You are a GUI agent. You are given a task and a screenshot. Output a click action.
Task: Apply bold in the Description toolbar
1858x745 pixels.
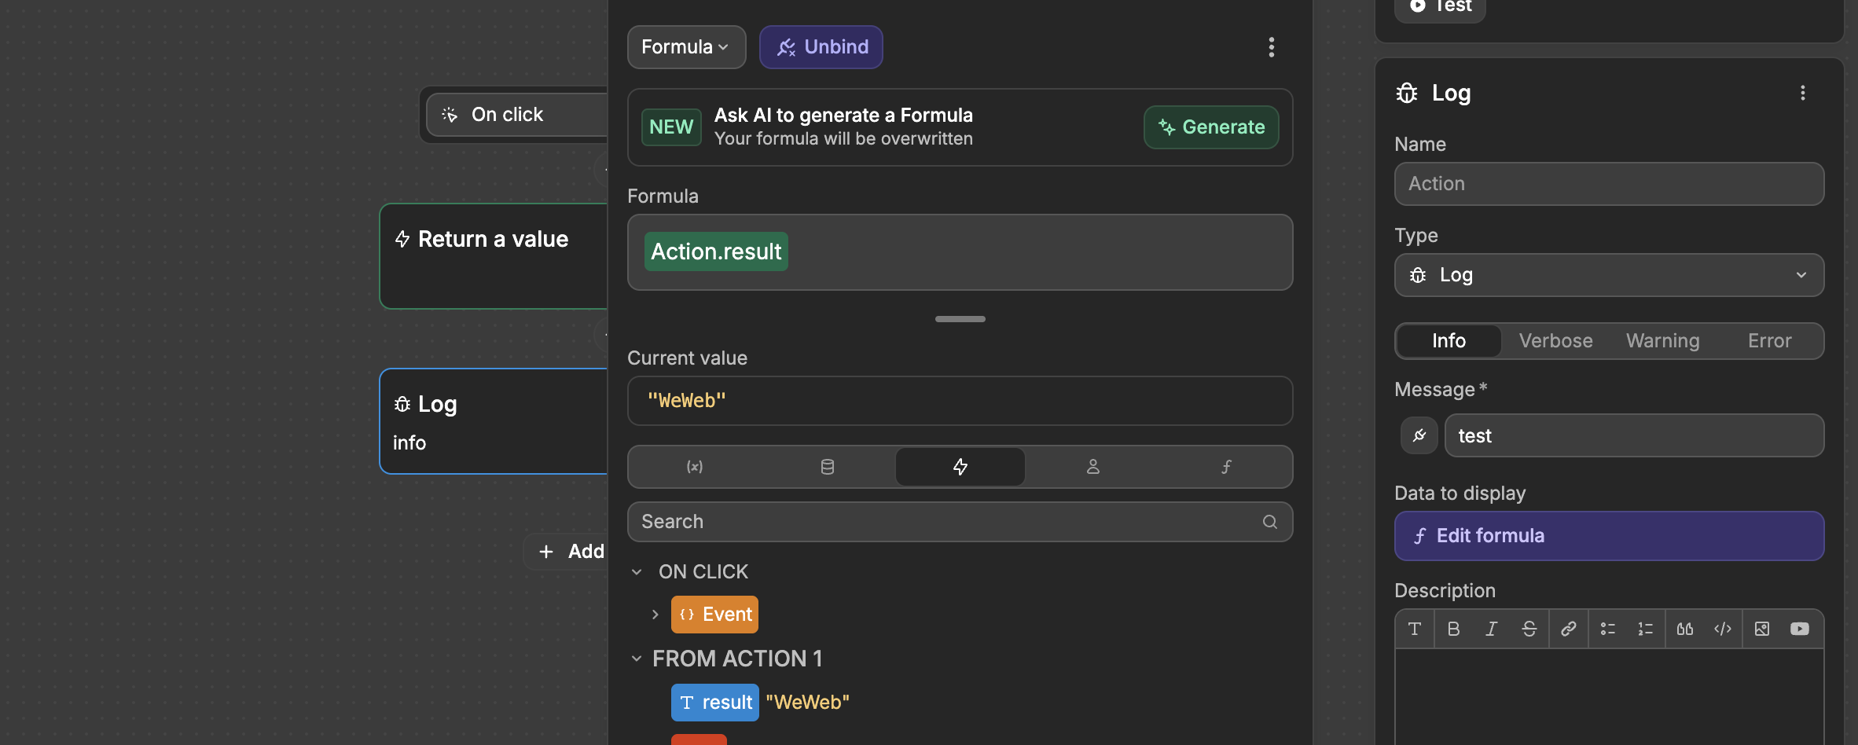(x=1453, y=629)
